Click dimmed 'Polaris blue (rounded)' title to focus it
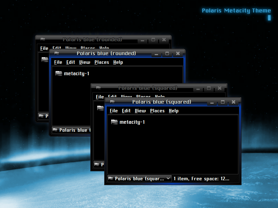The image size is (278, 208). click(x=92, y=40)
